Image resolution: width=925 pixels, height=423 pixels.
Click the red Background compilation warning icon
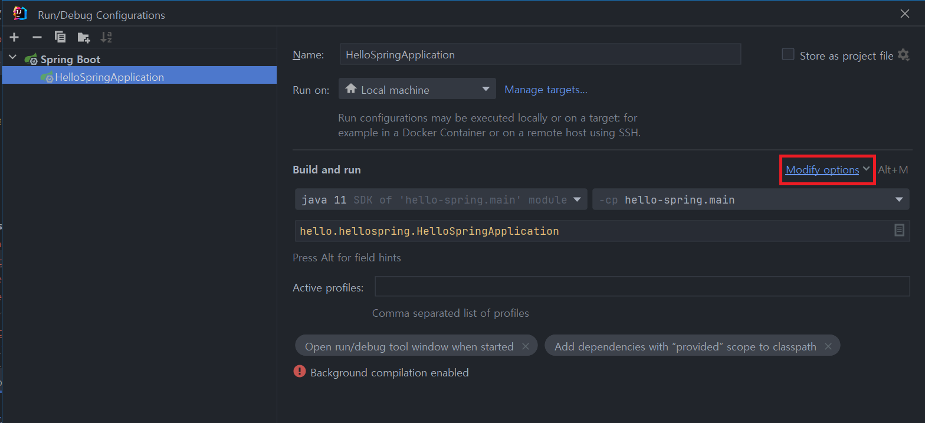(x=300, y=372)
